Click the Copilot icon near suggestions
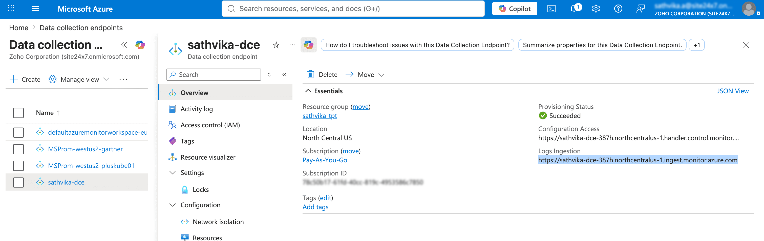Viewport: 764px width, 241px height. 308,45
